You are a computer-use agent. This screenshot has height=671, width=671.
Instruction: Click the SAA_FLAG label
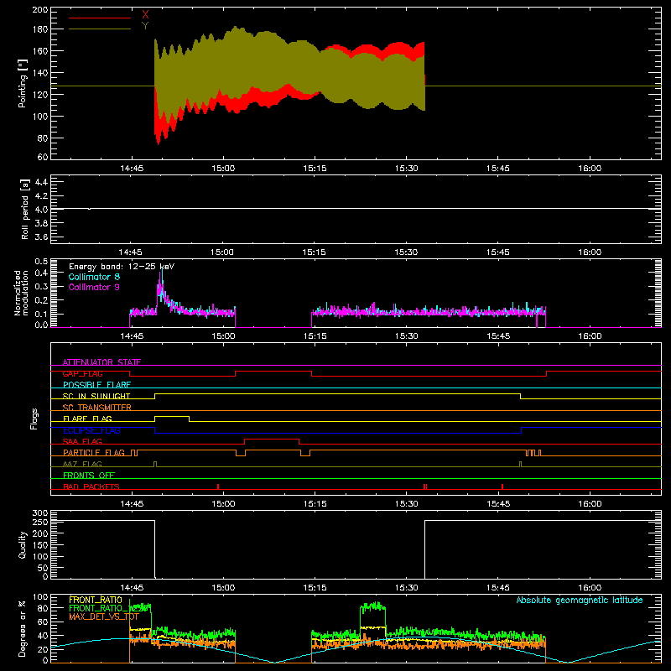pos(82,441)
